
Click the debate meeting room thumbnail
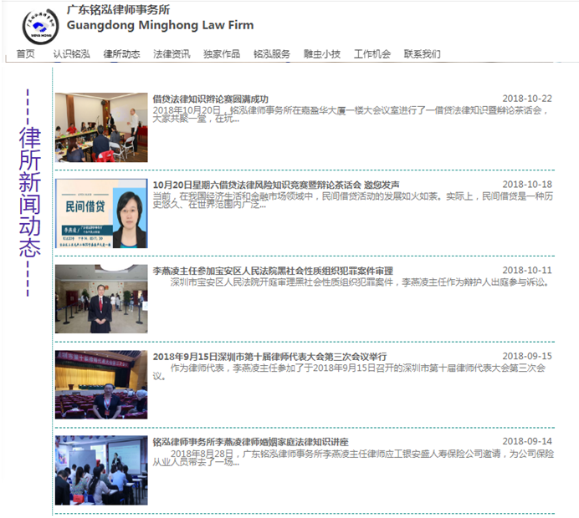click(101, 127)
